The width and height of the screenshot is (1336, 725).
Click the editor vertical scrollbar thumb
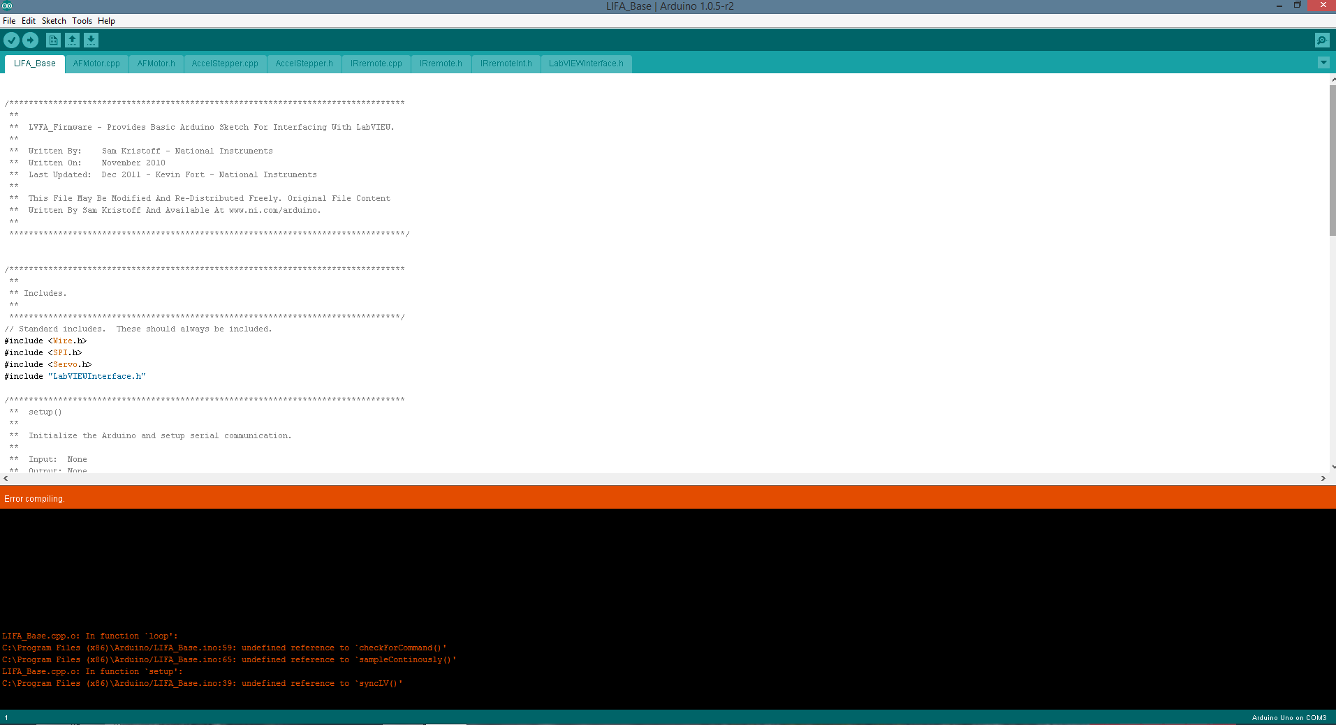[1333, 160]
